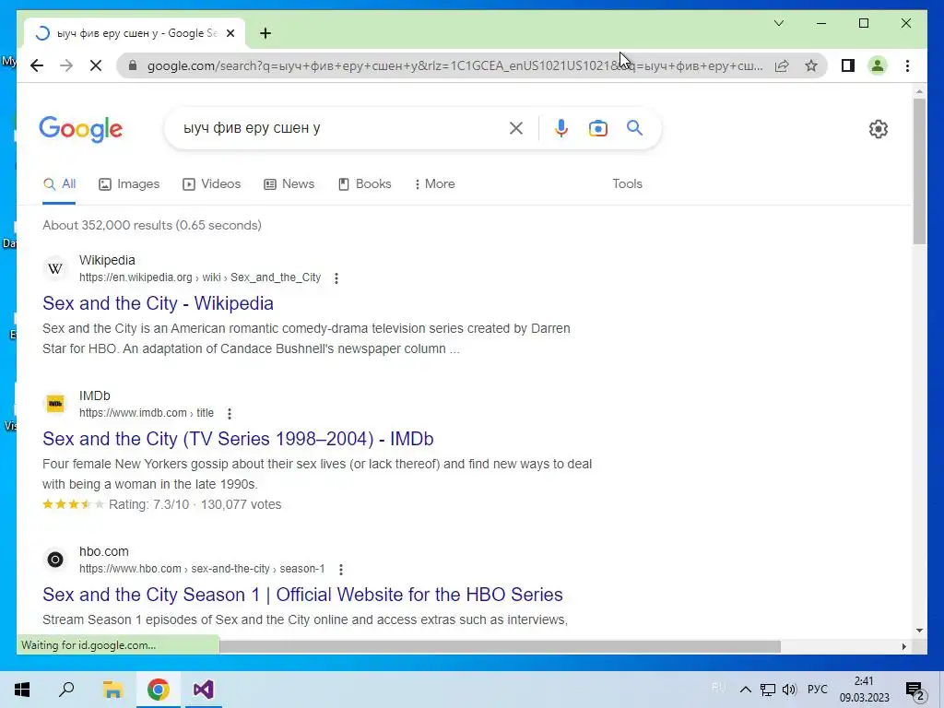Click the Chrome taskbar icon
Screen dimensions: 944x708
(x=159, y=690)
